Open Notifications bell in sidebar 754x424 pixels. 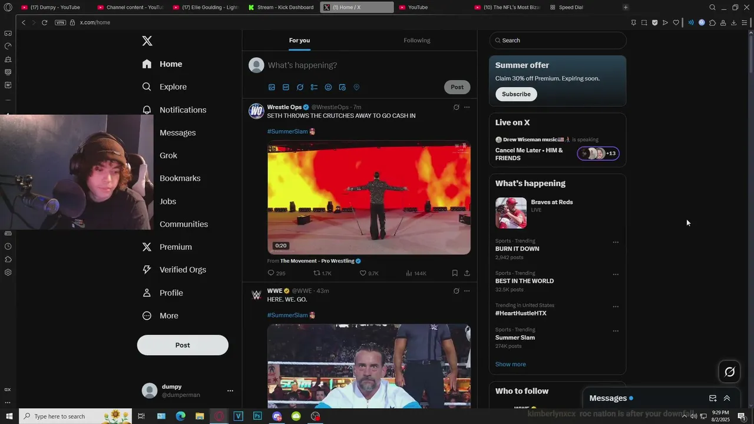coord(147,110)
